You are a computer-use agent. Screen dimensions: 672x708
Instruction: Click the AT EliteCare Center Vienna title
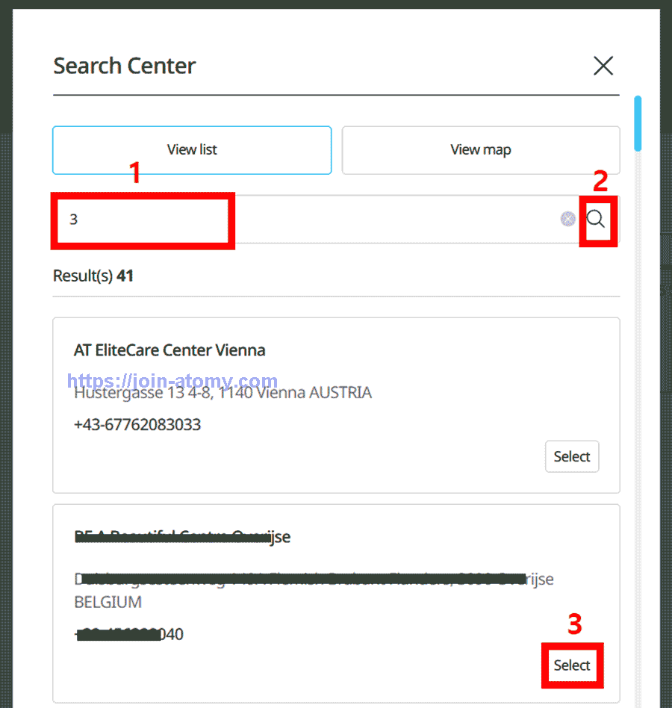[x=169, y=350]
